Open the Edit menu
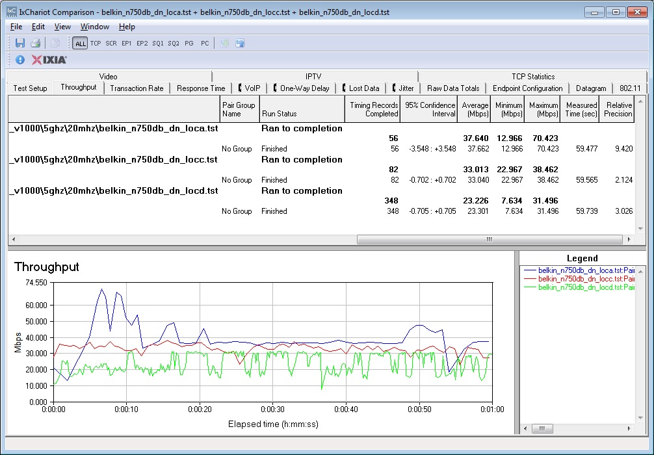 (38, 27)
